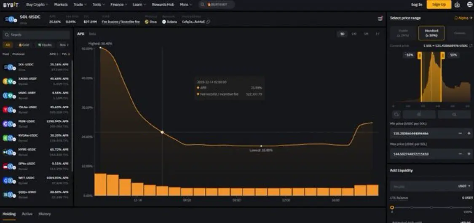The width and height of the screenshot is (474, 223).
Task: Show more pool filter categories arrow
Action: pyautogui.click(x=67, y=45)
